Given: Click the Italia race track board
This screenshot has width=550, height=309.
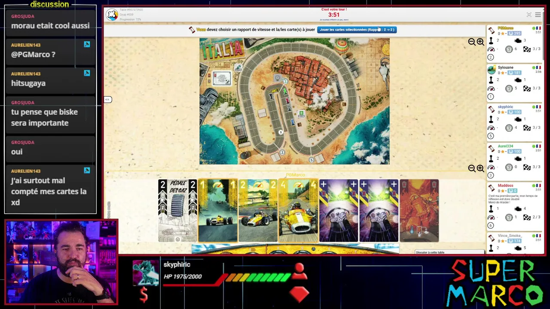Looking at the screenshot, I should 294,101.
